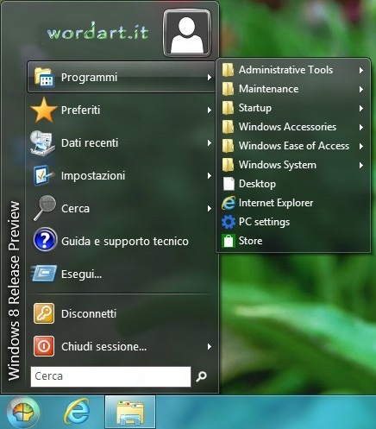Select the Startup folder entry
The image size is (376, 429).
coord(292,108)
